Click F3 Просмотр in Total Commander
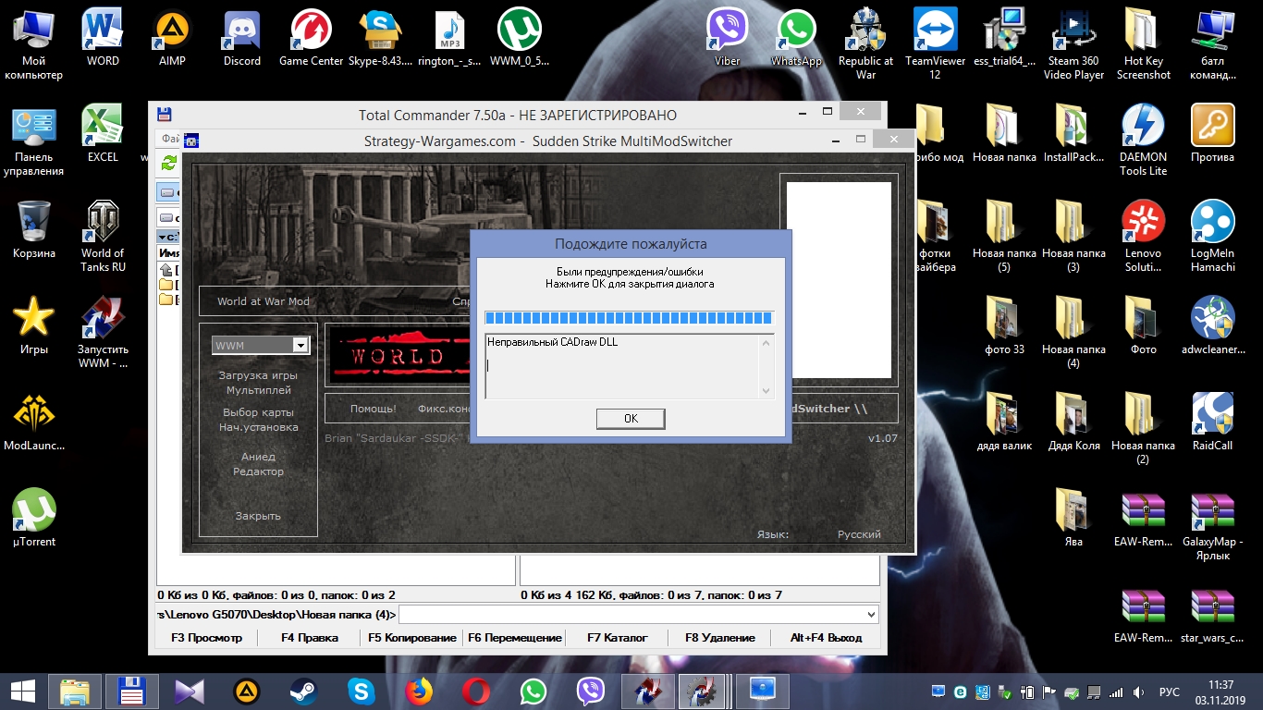Screen dimensions: 1263x710 pos(206,638)
